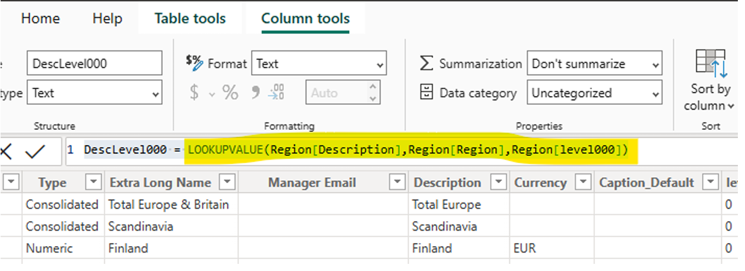
Task: Open filter dropdown for Manager Email column
Action: [x=397, y=182]
